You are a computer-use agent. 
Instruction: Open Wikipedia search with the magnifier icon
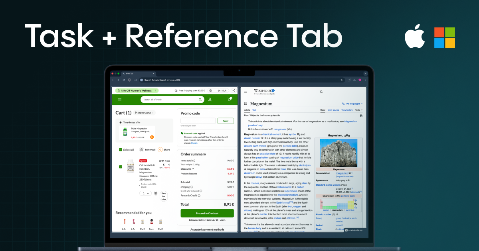[x=321, y=92]
